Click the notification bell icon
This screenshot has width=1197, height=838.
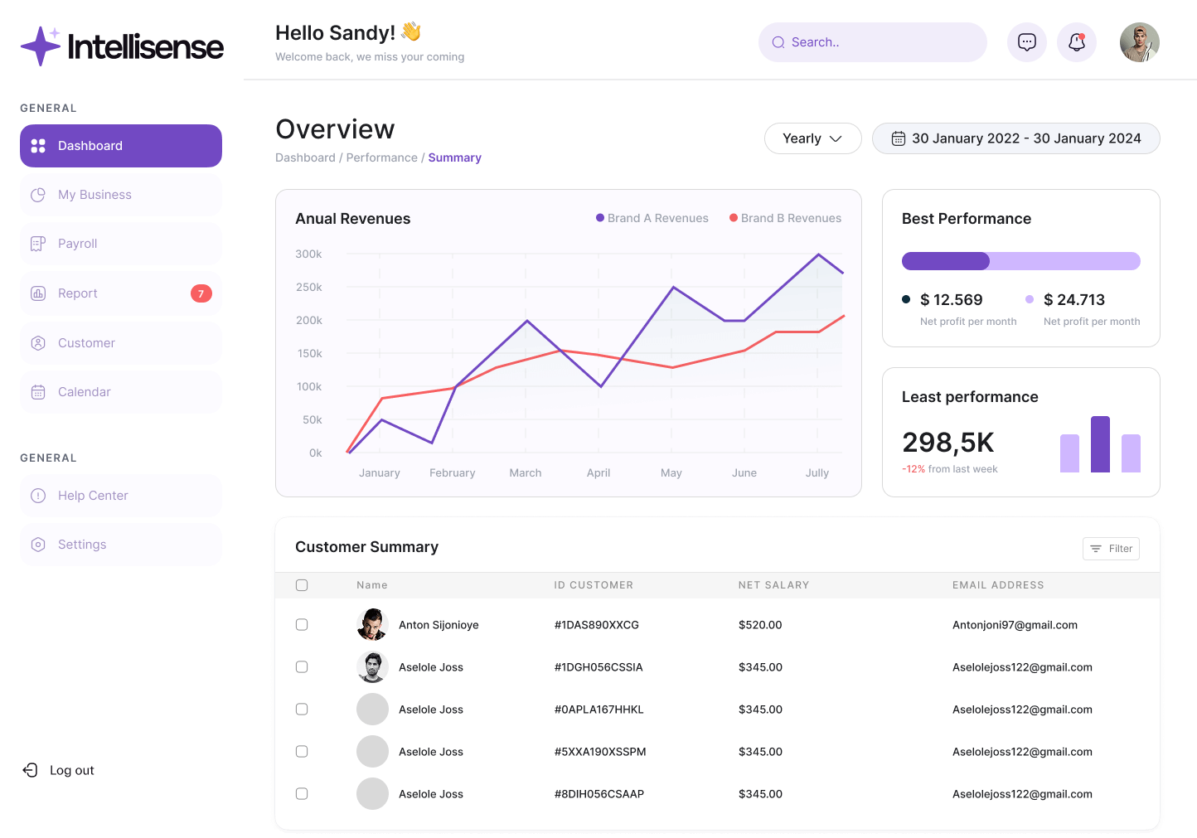(x=1076, y=42)
